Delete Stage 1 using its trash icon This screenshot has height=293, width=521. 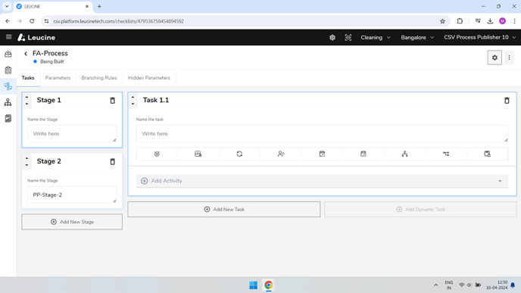[113, 101]
